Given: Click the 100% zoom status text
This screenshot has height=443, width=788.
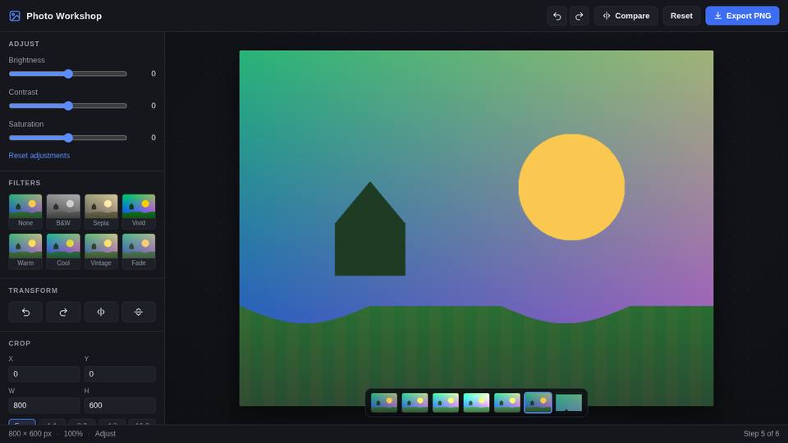Looking at the screenshot, I should (73, 434).
